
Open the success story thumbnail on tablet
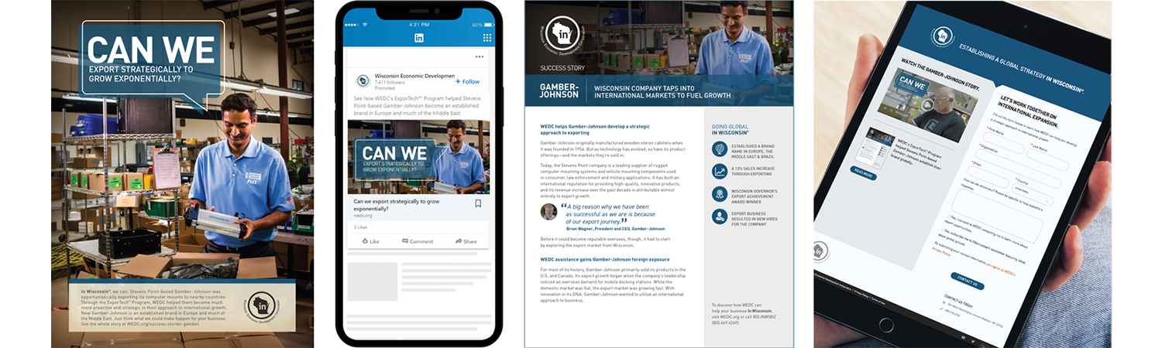878,146
